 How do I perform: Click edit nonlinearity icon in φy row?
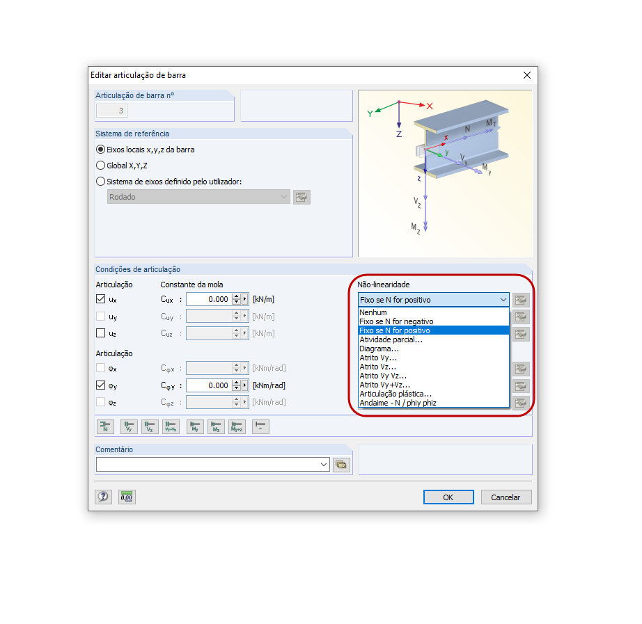coord(521,386)
